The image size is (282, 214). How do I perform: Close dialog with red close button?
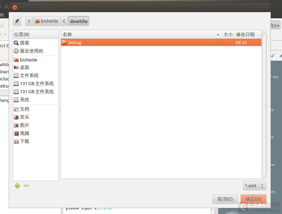15,7
